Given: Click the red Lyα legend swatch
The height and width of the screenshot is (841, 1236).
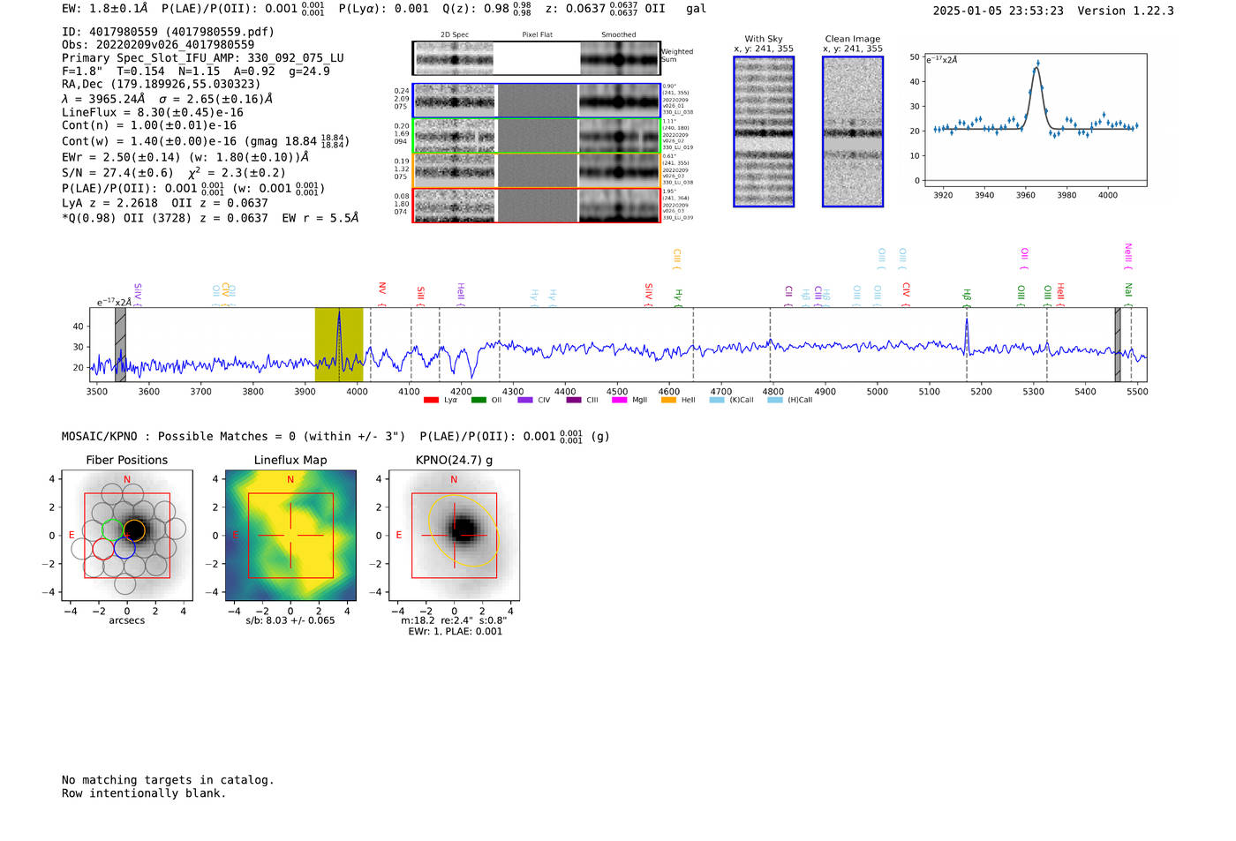Looking at the screenshot, I should [431, 401].
